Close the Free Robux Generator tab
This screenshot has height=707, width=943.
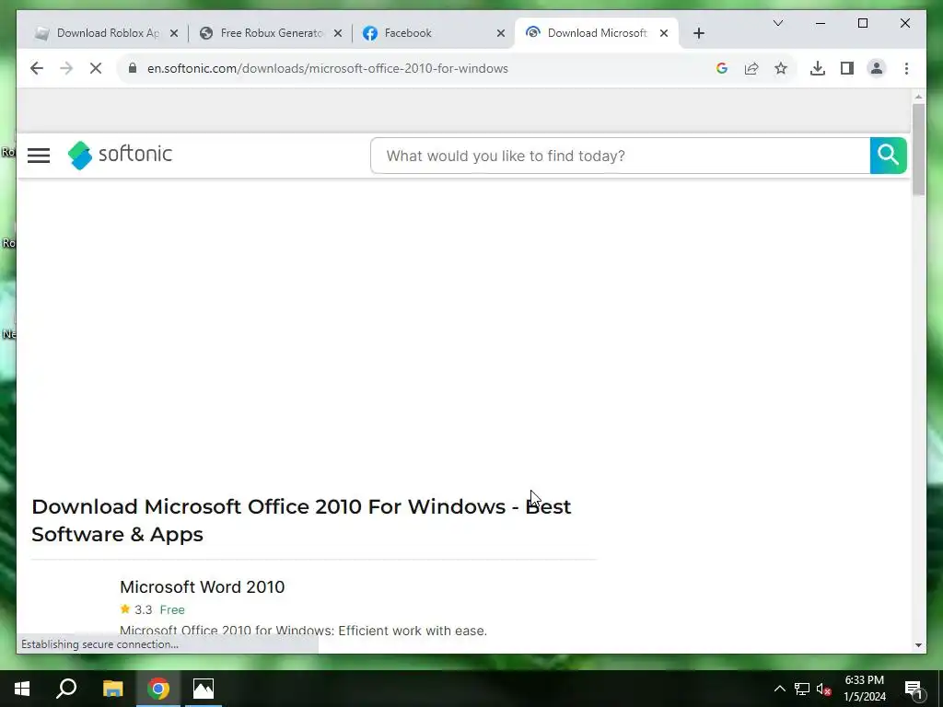[338, 34]
